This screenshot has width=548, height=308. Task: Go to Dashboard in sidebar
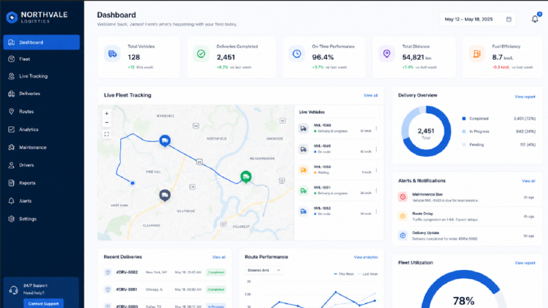(x=41, y=42)
